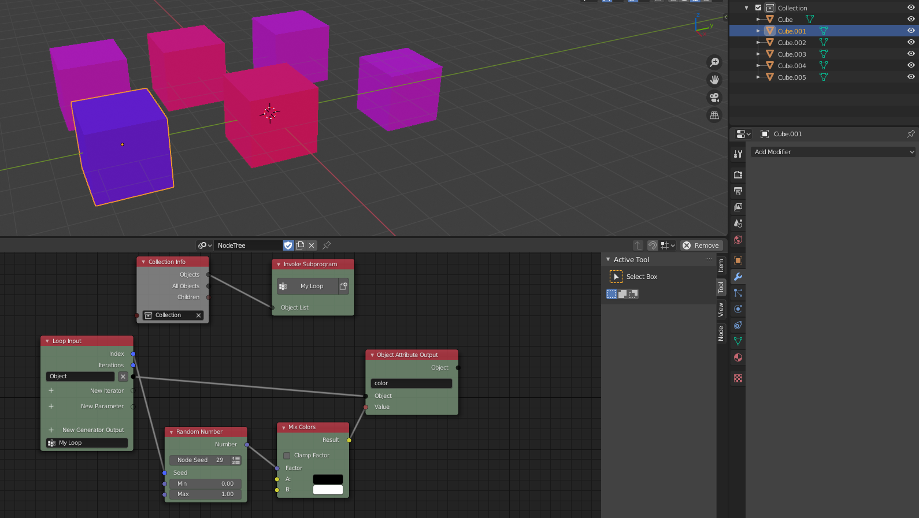The height and width of the screenshot is (518, 919).
Task: Collapse the Invoke Subprogram node
Action: click(x=279, y=264)
